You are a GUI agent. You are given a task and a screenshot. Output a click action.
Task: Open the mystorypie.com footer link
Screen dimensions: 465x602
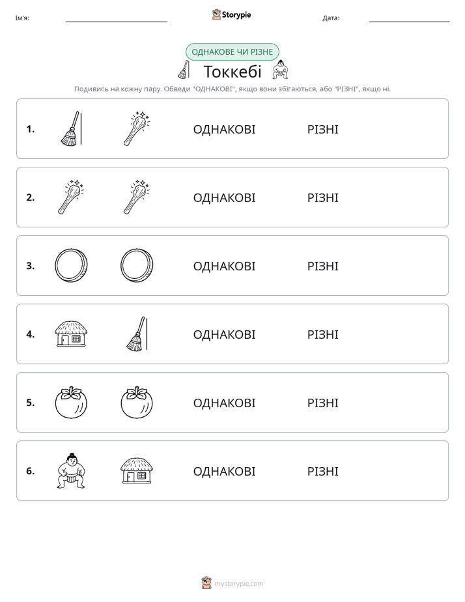point(232,583)
